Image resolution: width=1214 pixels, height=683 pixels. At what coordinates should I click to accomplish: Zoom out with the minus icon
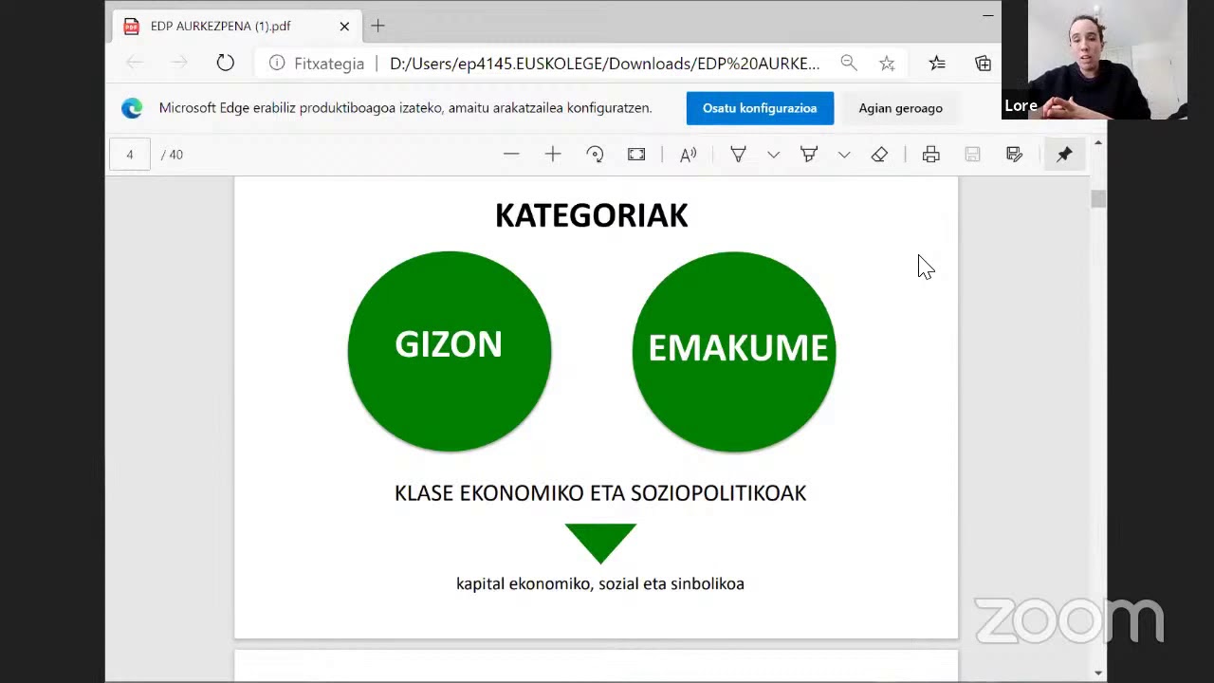511,155
